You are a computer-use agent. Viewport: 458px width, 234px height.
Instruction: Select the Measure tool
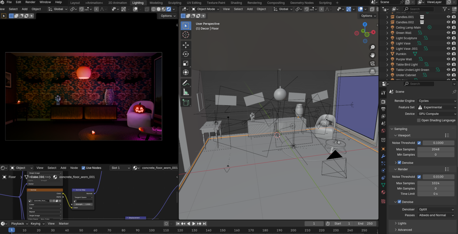(x=186, y=92)
